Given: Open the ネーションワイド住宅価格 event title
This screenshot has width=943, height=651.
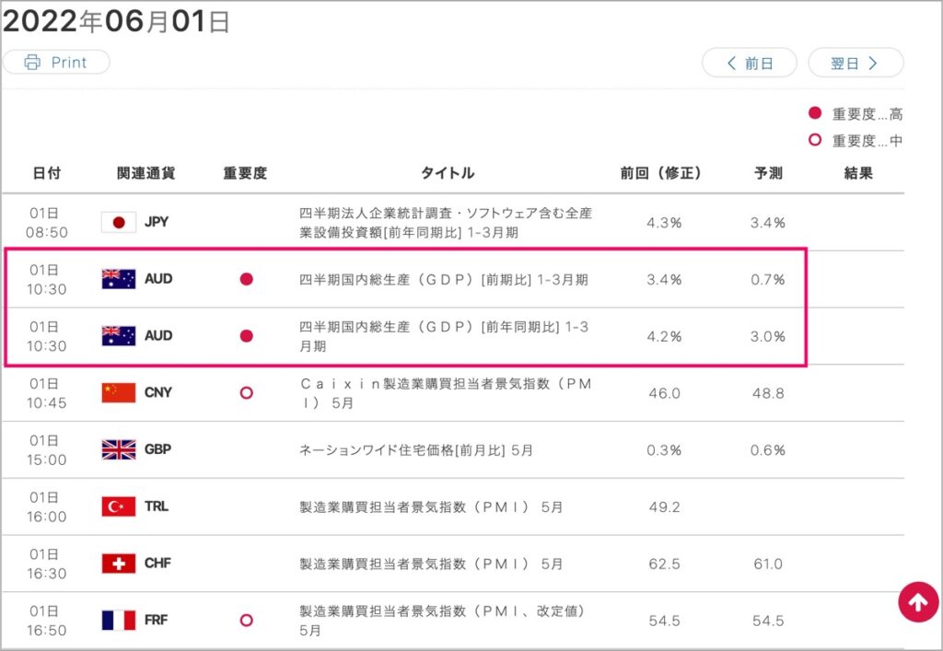Looking at the screenshot, I should tap(416, 450).
